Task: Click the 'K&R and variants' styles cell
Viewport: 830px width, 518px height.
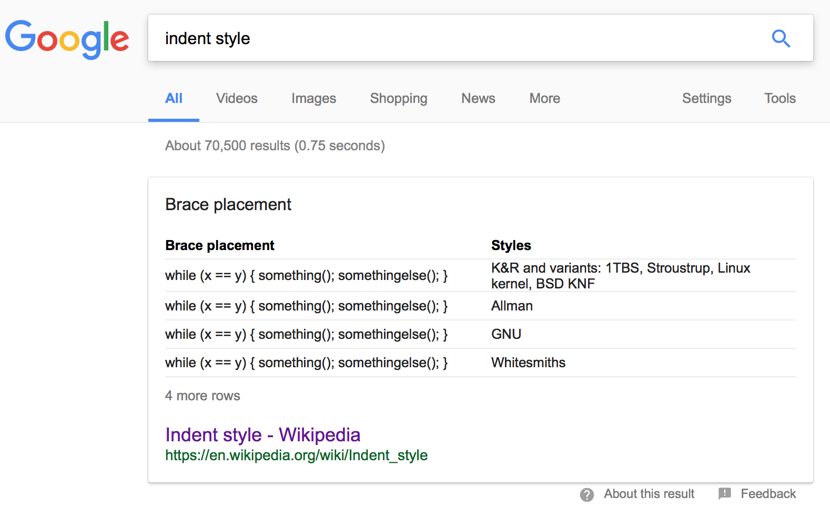Action: [x=621, y=276]
